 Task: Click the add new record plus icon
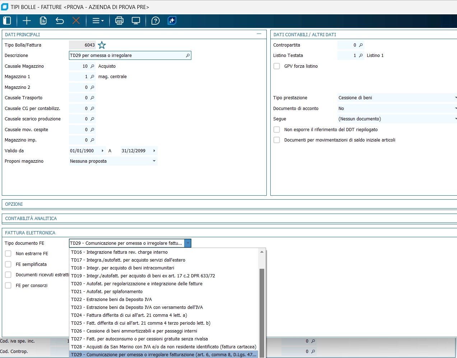27,21
